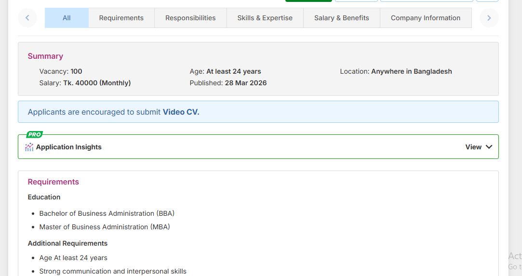The image size is (522, 276).
Task: Click the green PRO badge
Action: tap(34, 135)
